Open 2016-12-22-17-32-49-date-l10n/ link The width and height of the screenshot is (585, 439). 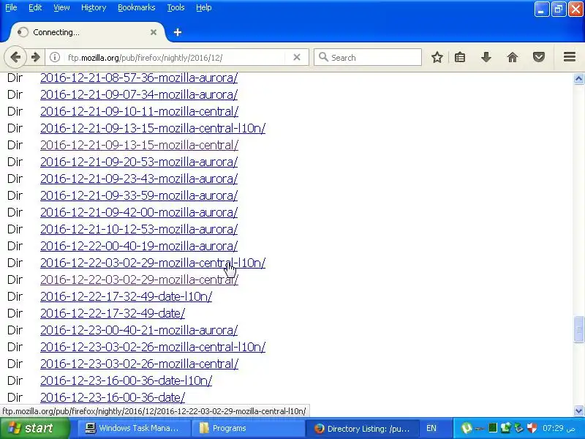coord(126,296)
